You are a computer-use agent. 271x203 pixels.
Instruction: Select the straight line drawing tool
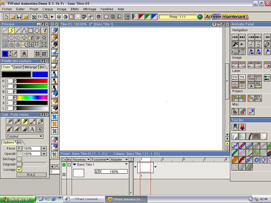point(18,31)
